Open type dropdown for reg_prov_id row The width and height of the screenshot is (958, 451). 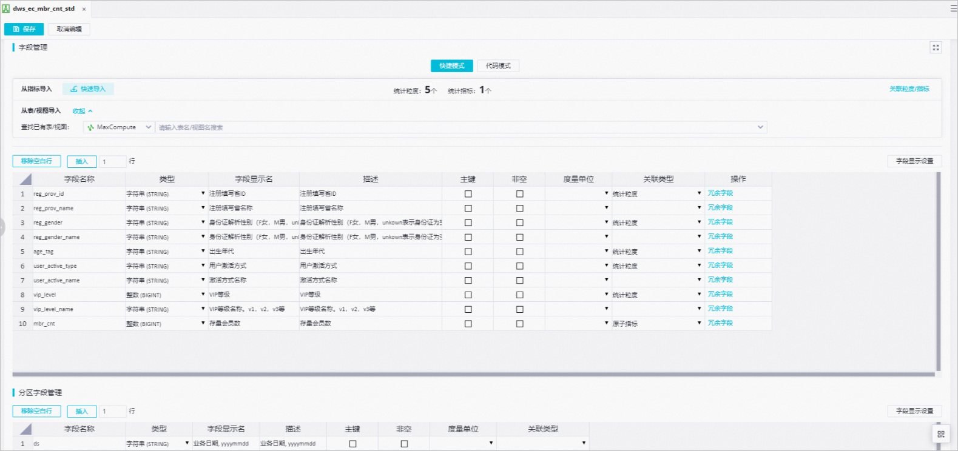[x=203, y=193]
